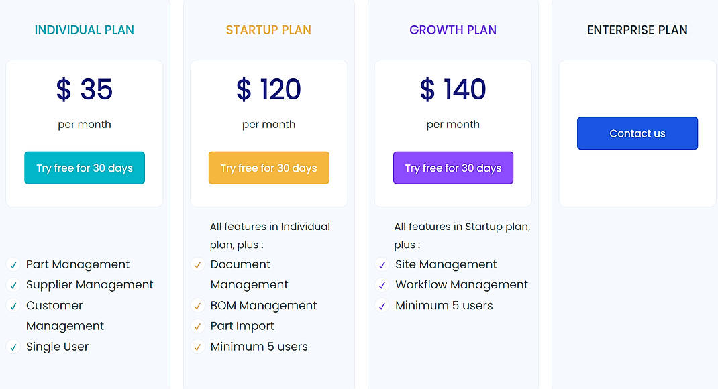The image size is (718, 389).
Task: Open the Growth Plan section
Action: point(453,30)
